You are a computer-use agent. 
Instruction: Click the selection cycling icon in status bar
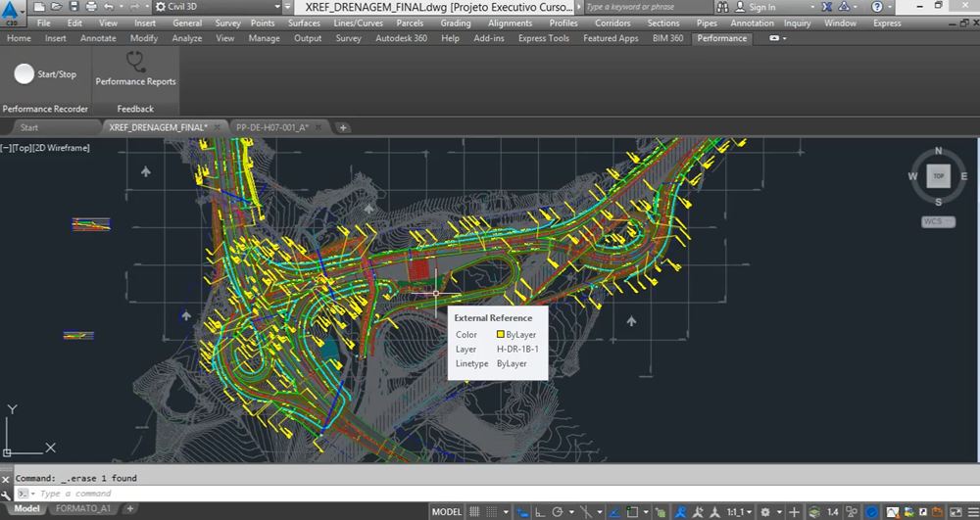[660, 512]
